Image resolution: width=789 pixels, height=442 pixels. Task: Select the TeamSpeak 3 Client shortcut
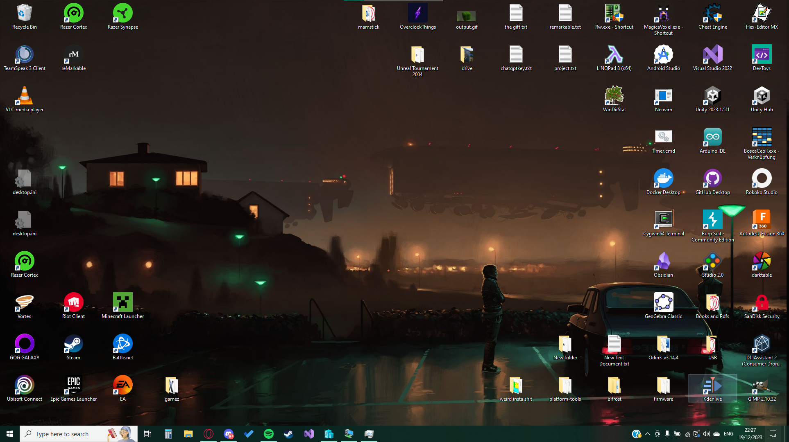coord(24,58)
